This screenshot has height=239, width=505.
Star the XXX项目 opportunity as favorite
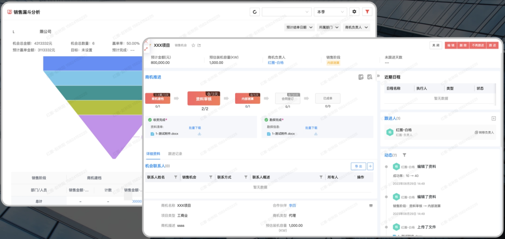(x=193, y=45)
